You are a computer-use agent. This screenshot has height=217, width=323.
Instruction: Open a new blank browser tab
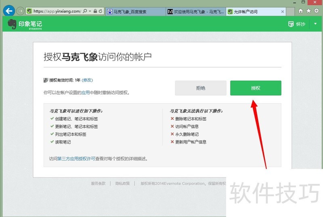click(x=290, y=12)
